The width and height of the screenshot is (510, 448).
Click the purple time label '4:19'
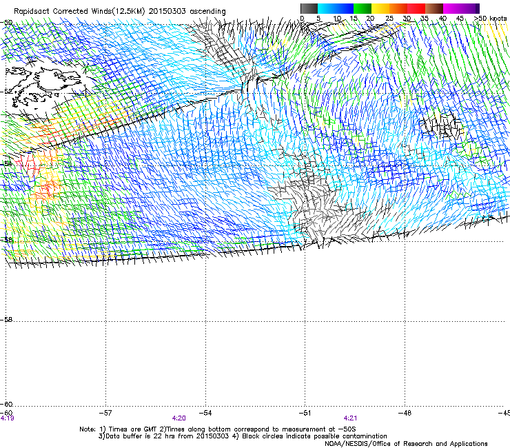pos(7,418)
